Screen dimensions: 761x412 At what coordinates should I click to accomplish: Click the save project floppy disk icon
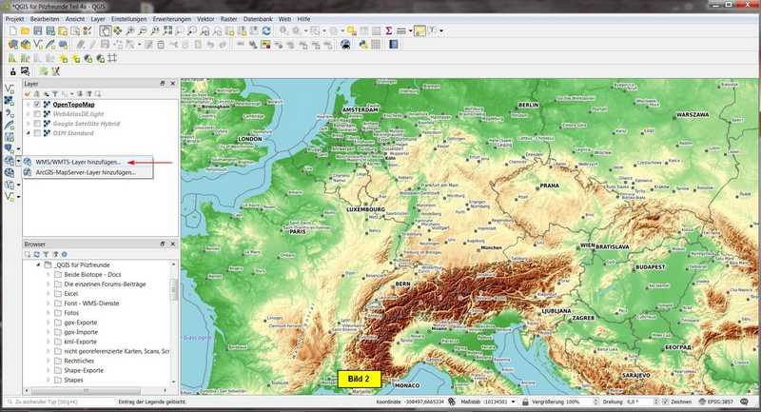coord(38,30)
